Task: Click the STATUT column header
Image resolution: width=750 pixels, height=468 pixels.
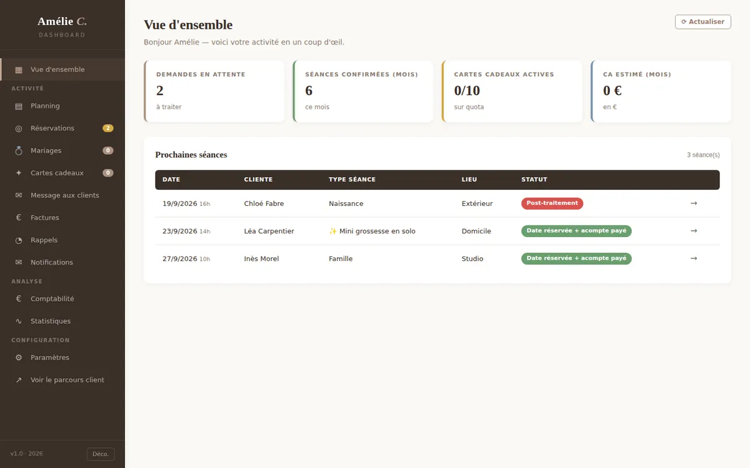Action: tap(534, 180)
